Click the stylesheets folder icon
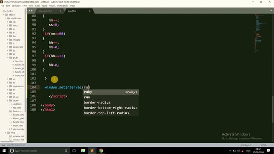 click(11, 86)
